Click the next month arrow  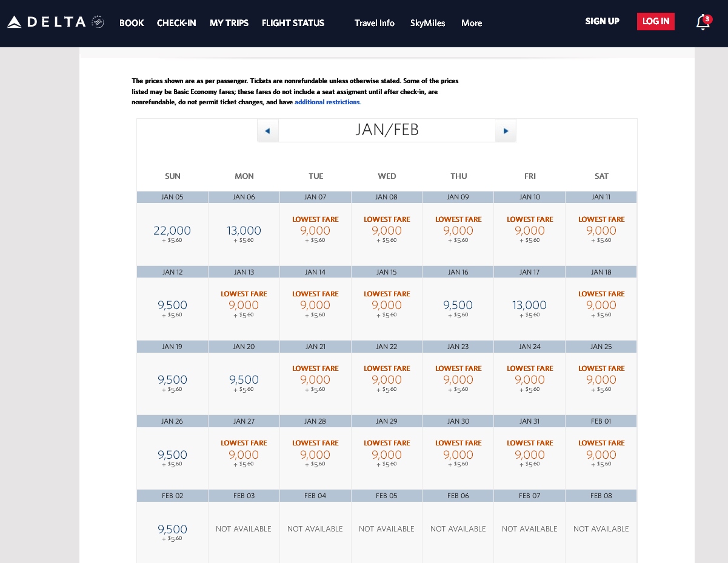tap(506, 130)
